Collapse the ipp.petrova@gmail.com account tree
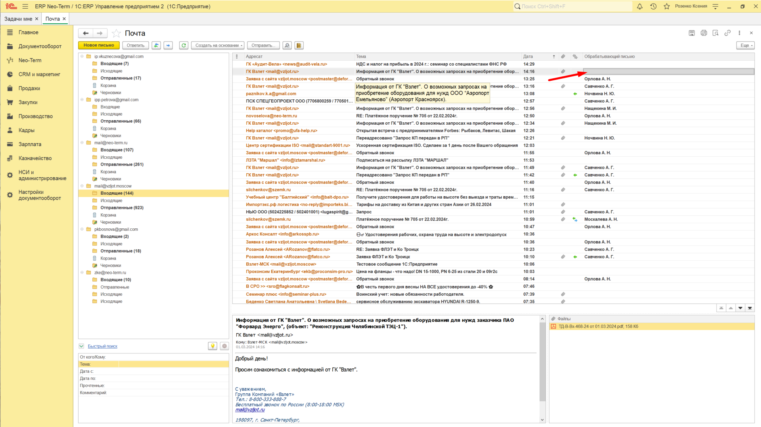Image resolution: width=761 pixels, height=427 pixels. point(82,100)
